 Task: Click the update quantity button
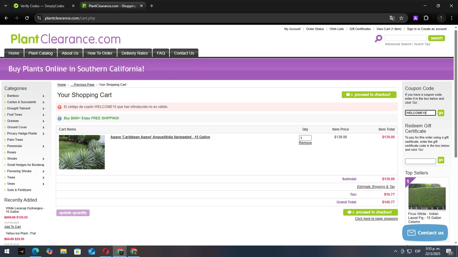pos(73,213)
